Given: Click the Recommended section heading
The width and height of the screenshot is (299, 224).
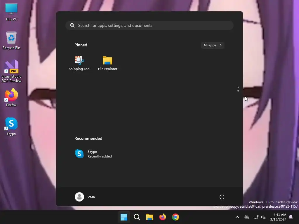Looking at the screenshot, I should tap(88, 138).
